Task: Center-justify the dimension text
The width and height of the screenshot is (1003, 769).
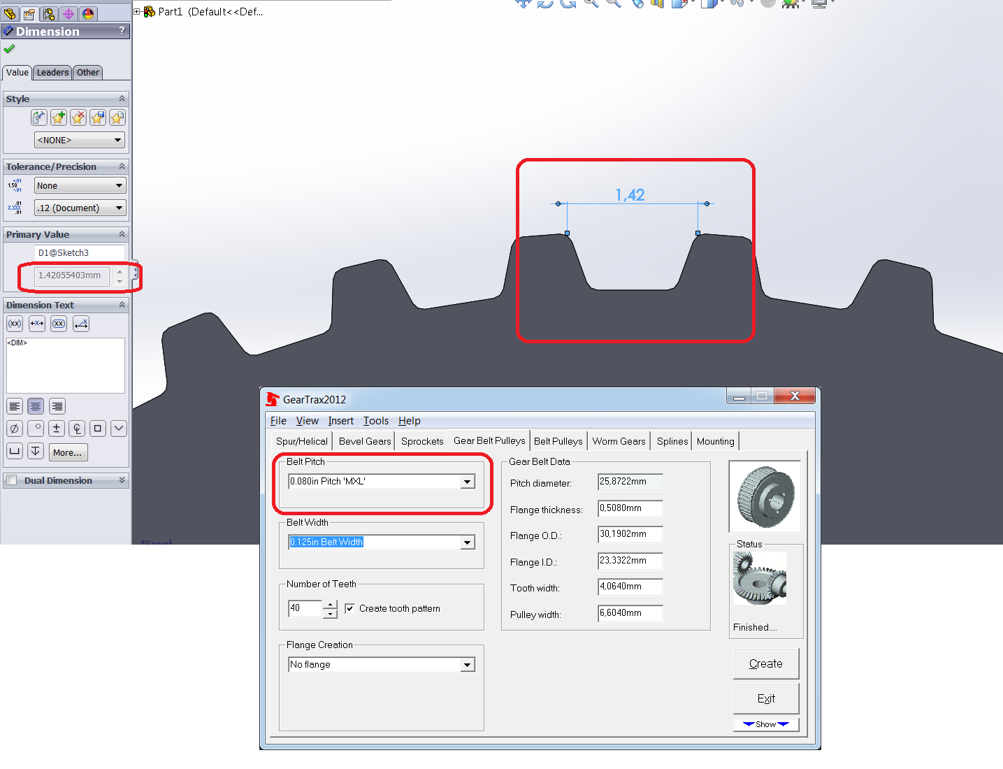Action: (36, 406)
